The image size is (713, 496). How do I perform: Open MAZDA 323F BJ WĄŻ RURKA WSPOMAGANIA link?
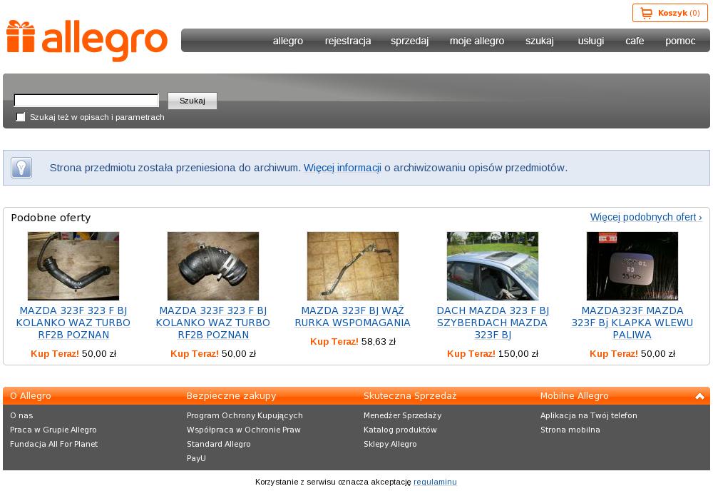[353, 317]
